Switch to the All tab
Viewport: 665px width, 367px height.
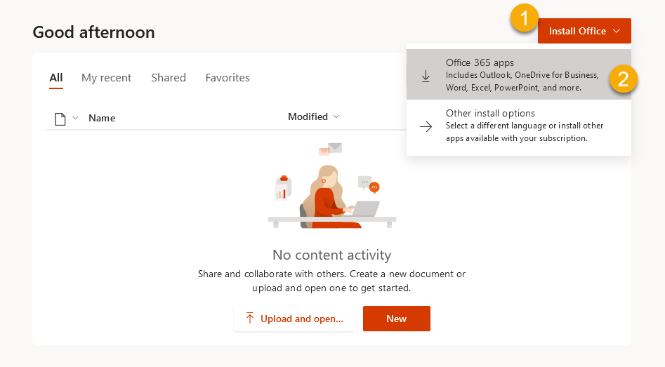[56, 78]
